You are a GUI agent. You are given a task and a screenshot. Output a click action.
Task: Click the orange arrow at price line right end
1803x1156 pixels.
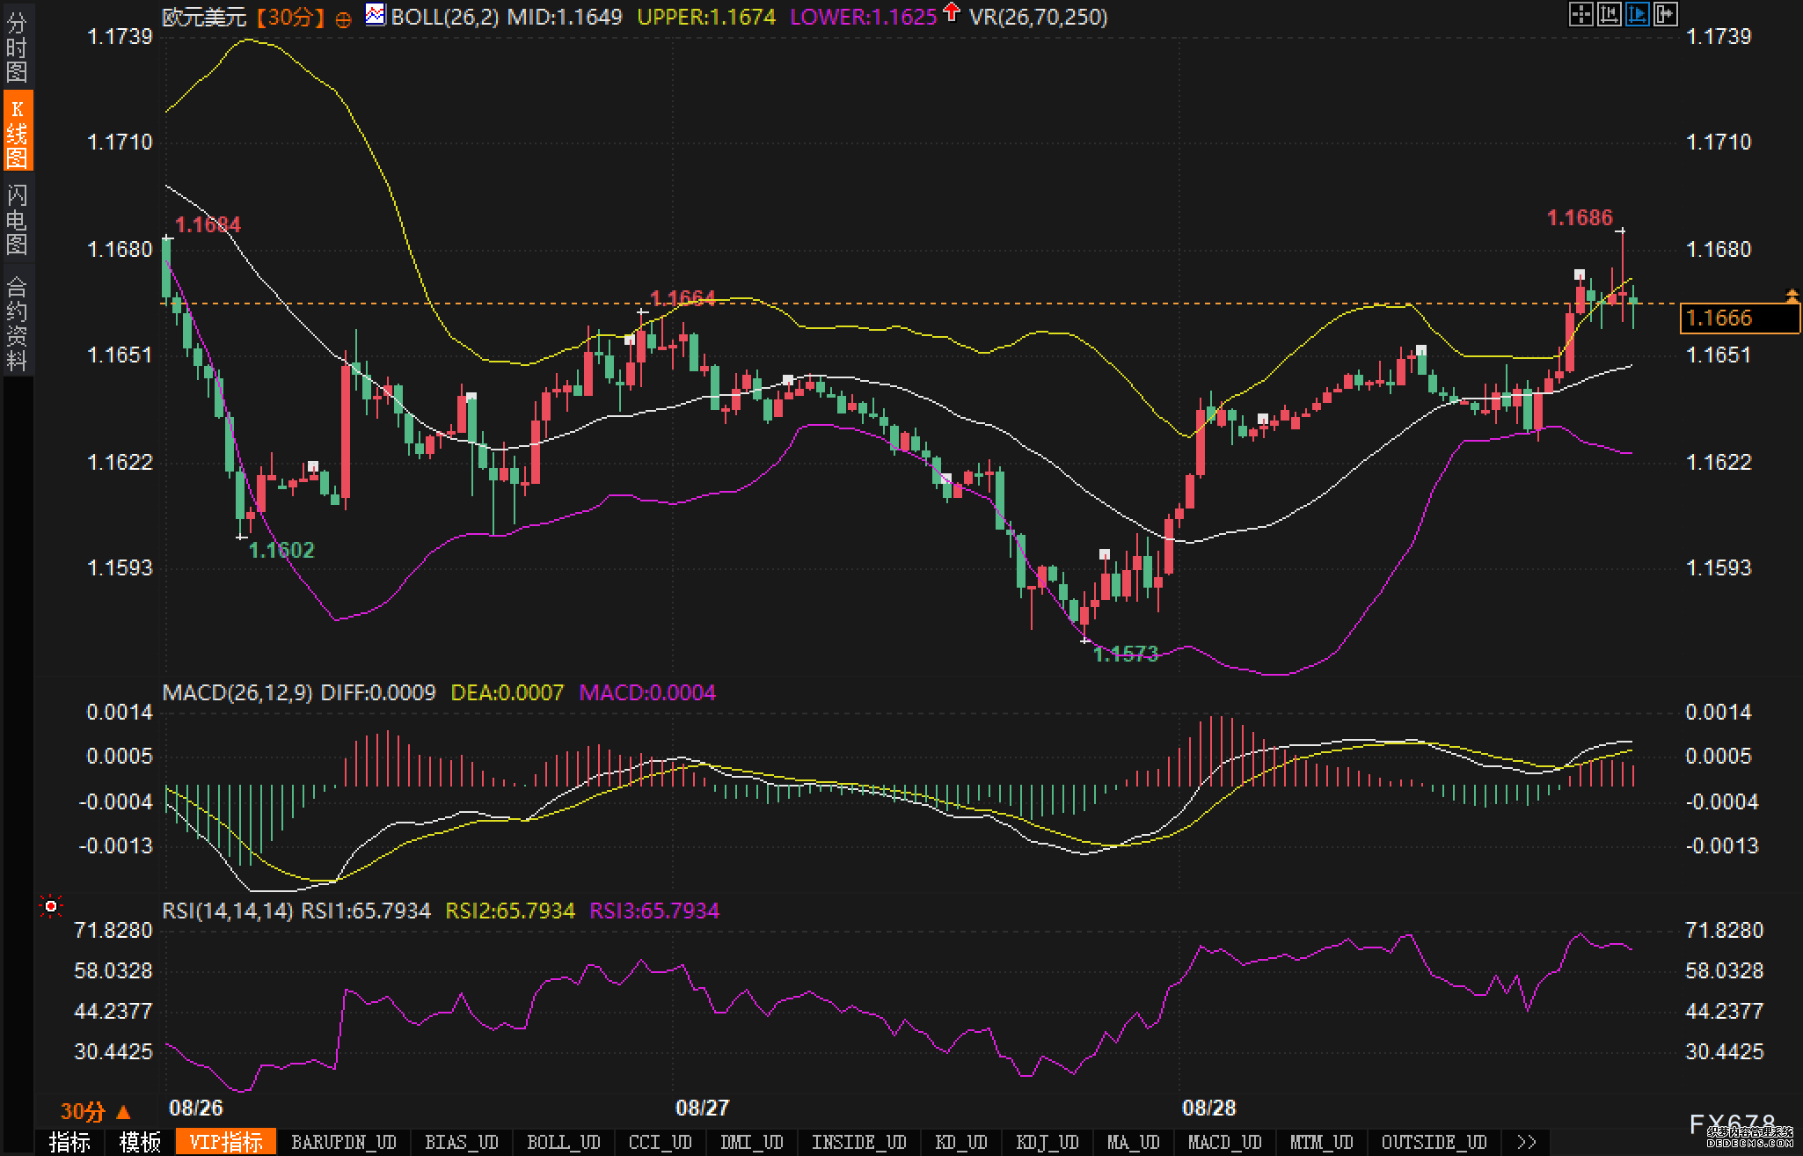coord(1792,296)
